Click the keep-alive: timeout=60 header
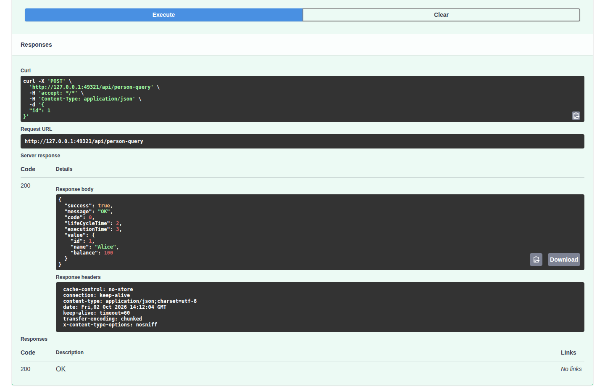The image size is (605, 387). coord(97,313)
